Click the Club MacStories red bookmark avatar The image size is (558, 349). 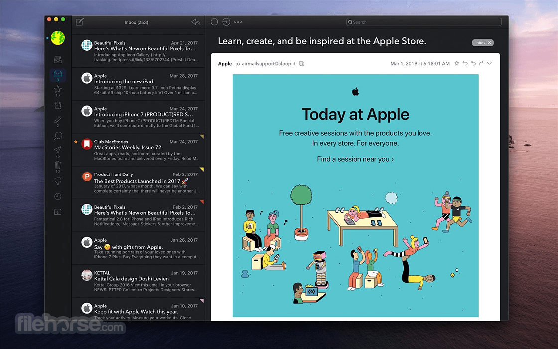[87, 144]
